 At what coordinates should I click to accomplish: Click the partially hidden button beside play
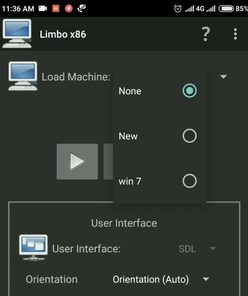(x=108, y=161)
